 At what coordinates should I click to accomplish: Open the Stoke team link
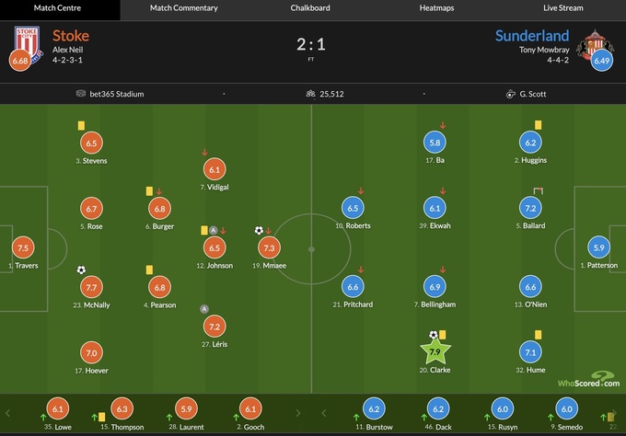coord(70,36)
